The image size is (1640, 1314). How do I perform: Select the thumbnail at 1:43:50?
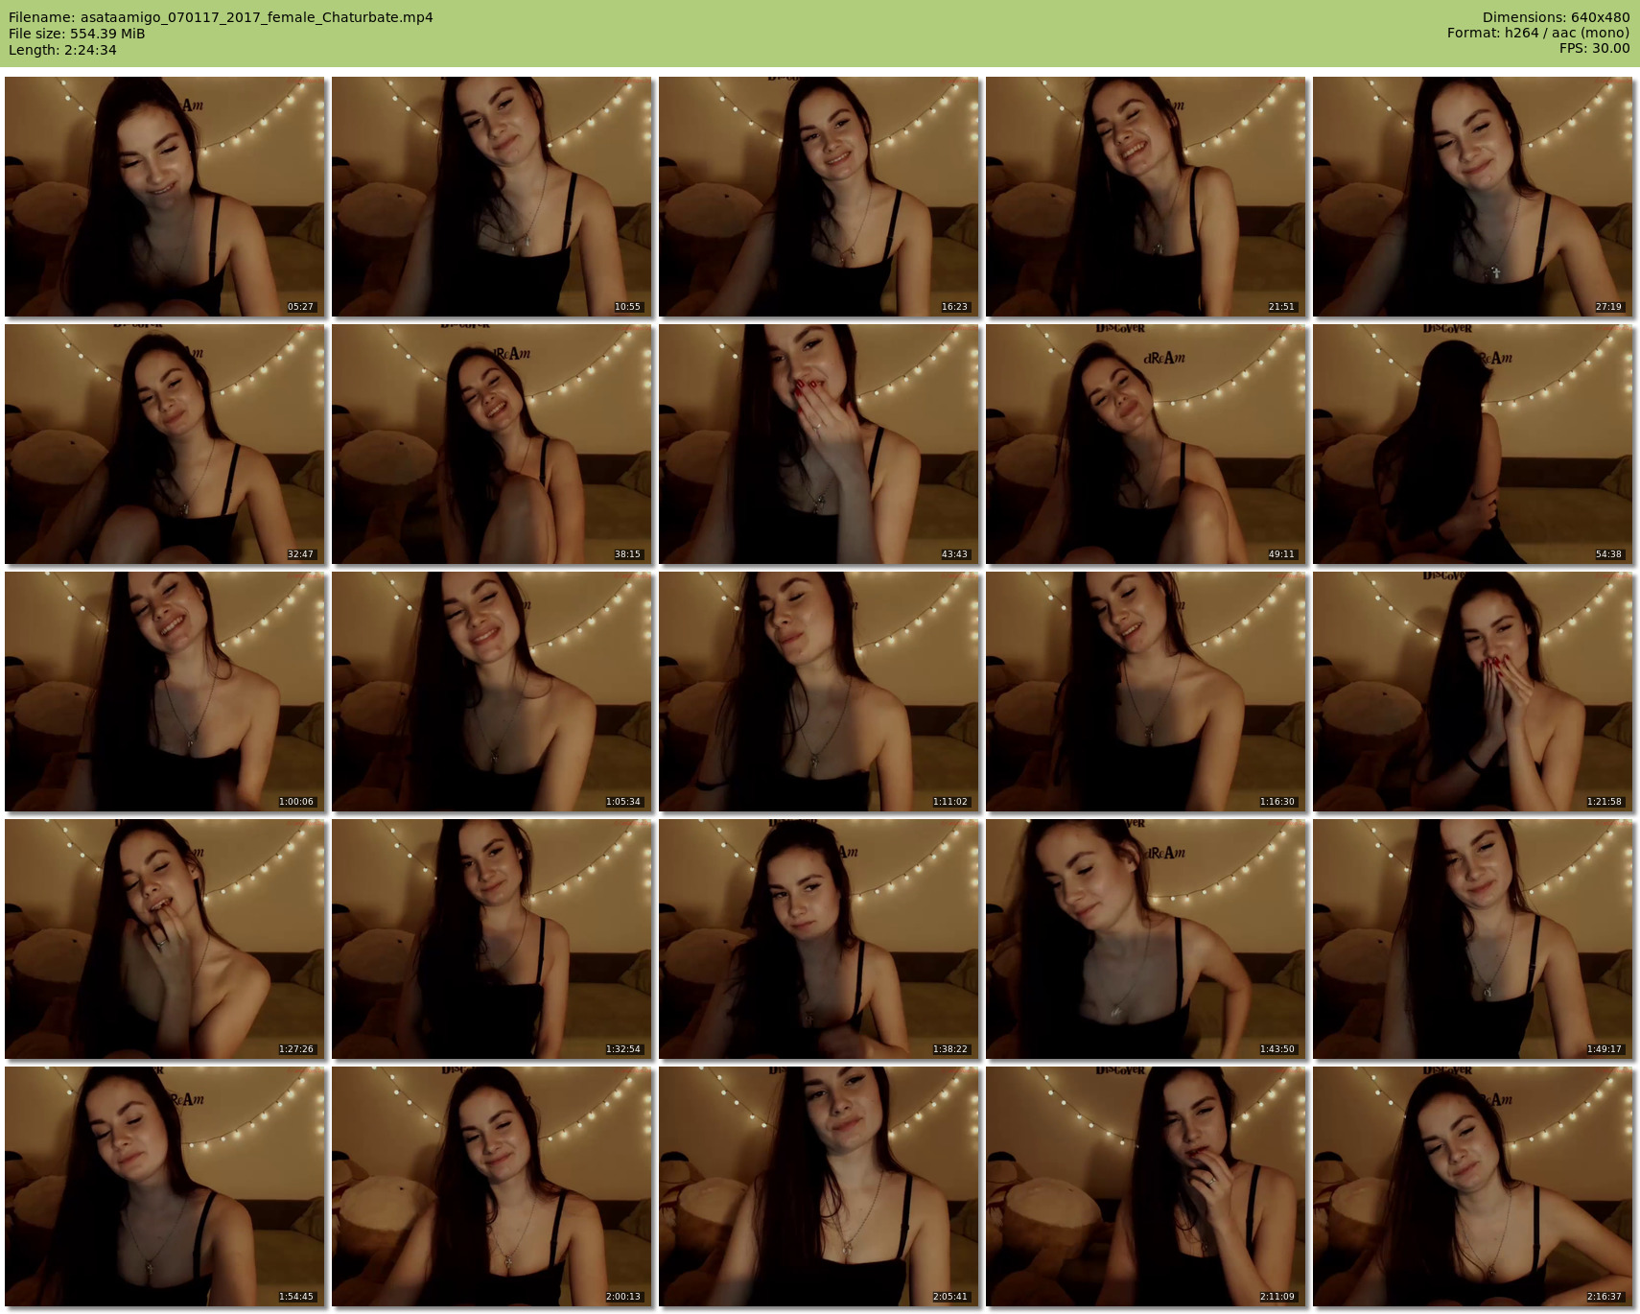[1146, 939]
